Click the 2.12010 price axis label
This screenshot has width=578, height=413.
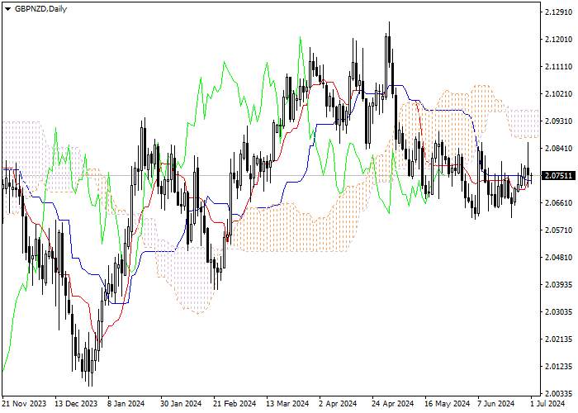[558, 40]
